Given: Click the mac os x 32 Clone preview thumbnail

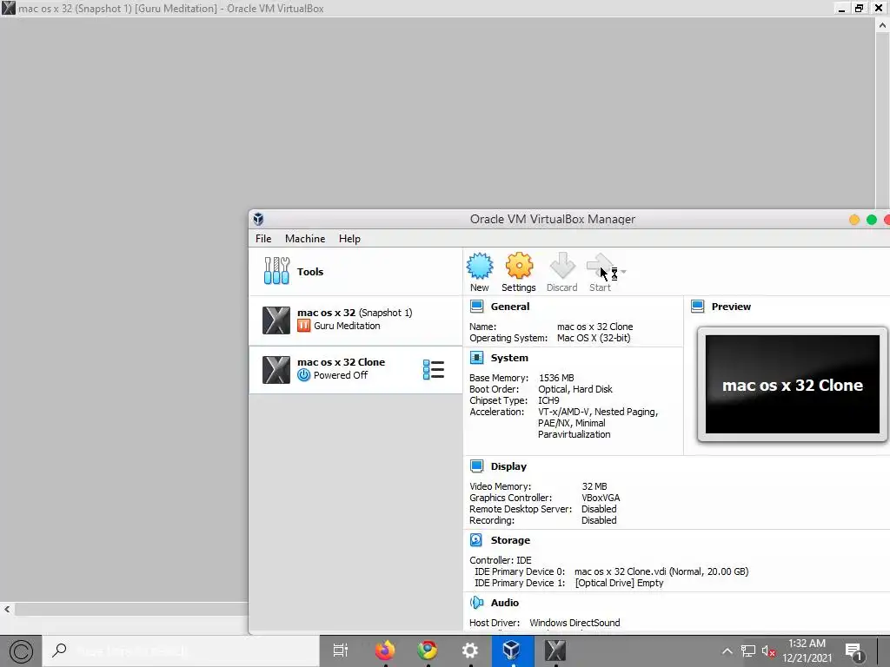Looking at the screenshot, I should coord(793,384).
